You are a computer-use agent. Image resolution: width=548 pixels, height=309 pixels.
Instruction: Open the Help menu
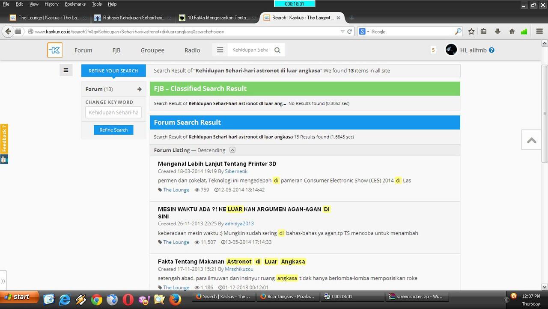pos(112,4)
